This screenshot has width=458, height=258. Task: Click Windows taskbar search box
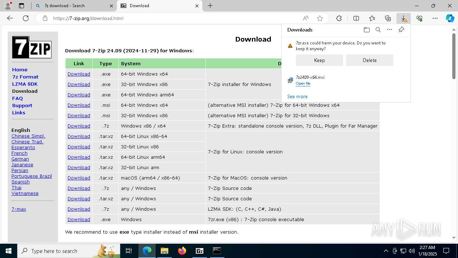[69, 251]
